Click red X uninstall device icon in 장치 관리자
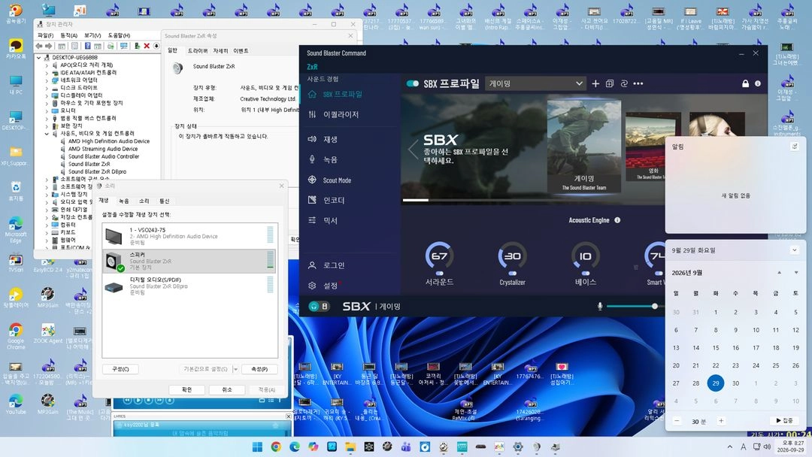 point(147,46)
